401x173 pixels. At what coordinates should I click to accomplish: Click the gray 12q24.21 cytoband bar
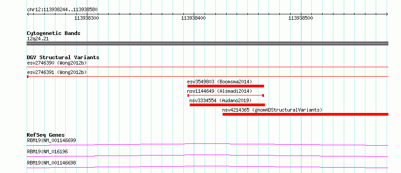pos(207,43)
